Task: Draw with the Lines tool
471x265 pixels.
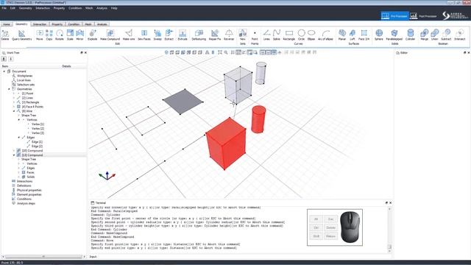Action: click(x=266, y=35)
